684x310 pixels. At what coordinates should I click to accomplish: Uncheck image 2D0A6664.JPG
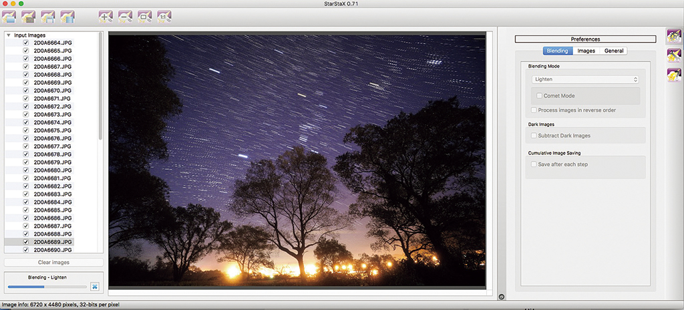26,43
